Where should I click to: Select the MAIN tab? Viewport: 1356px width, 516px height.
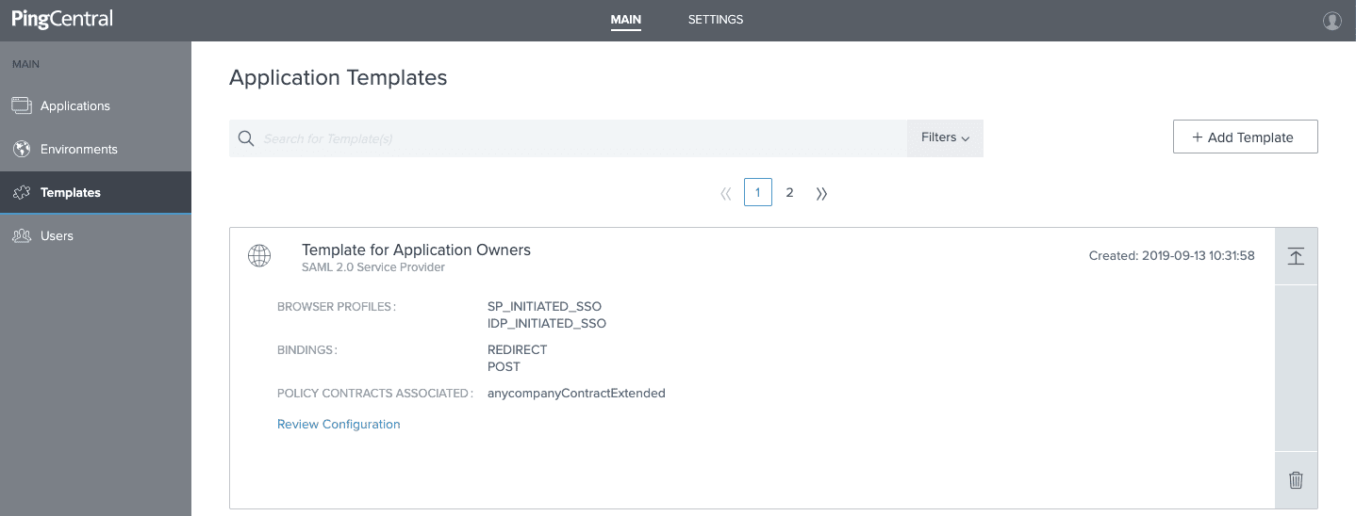pyautogui.click(x=626, y=20)
